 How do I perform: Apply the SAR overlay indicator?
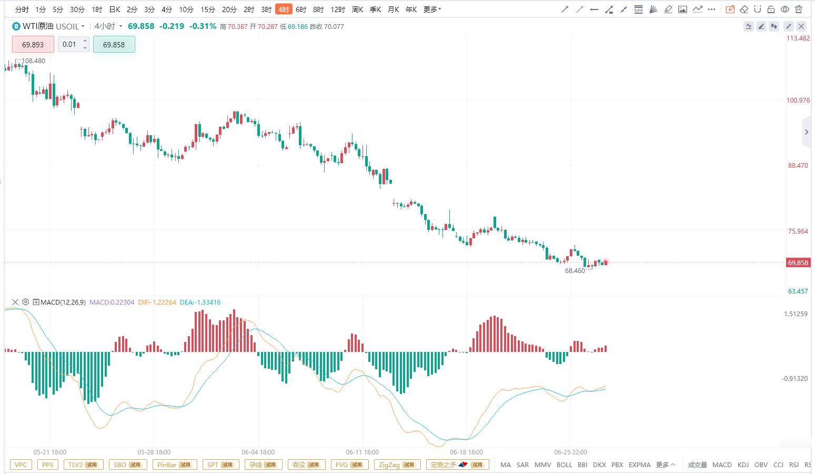click(x=522, y=465)
